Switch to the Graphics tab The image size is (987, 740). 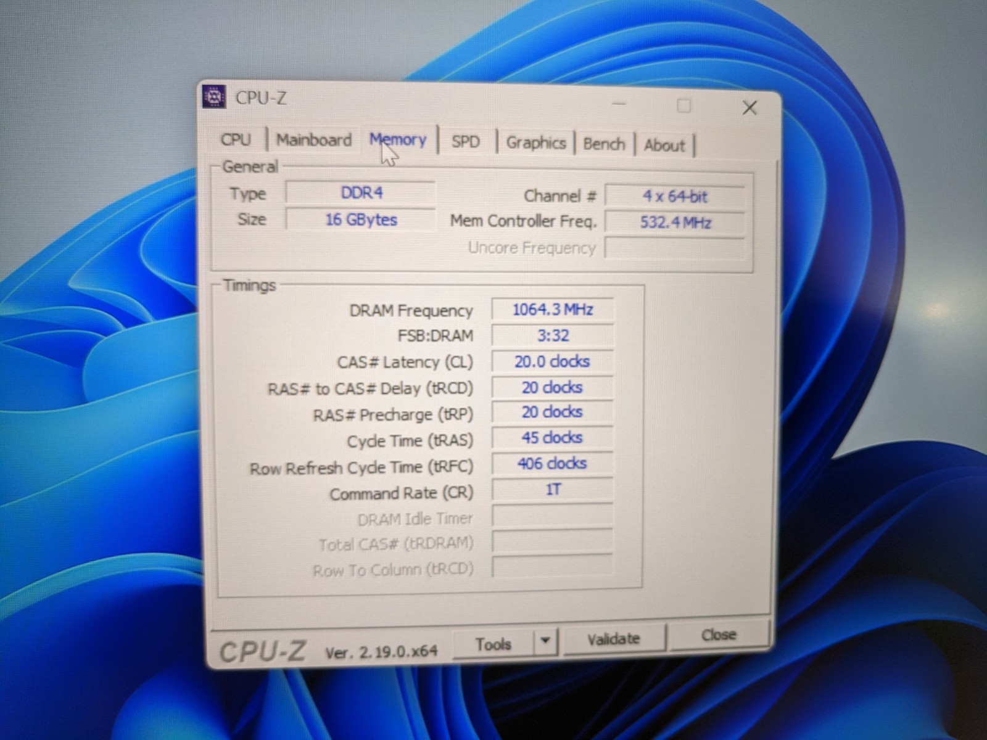pyautogui.click(x=536, y=143)
